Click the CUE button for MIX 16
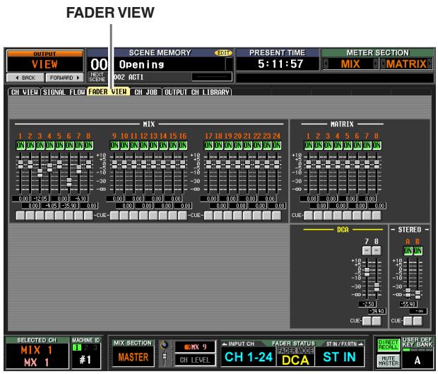Image resolution: width=438 pixels, height=374 pixels. tap(182, 216)
